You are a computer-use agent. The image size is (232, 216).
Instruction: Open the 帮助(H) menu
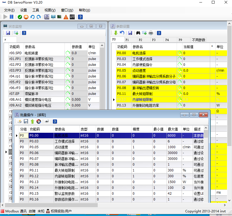pyautogui.click(x=84, y=10)
